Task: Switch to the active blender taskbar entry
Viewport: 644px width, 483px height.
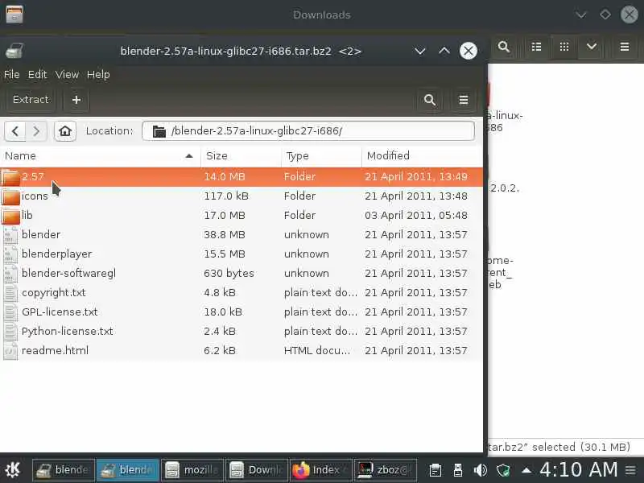Action: click(128, 470)
